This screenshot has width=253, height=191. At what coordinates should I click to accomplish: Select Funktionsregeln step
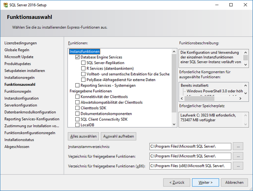pyautogui.click(x=18, y=92)
